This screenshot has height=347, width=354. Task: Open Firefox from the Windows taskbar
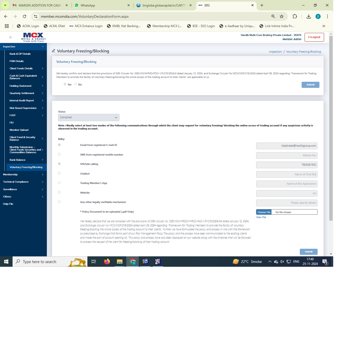pos(107,262)
